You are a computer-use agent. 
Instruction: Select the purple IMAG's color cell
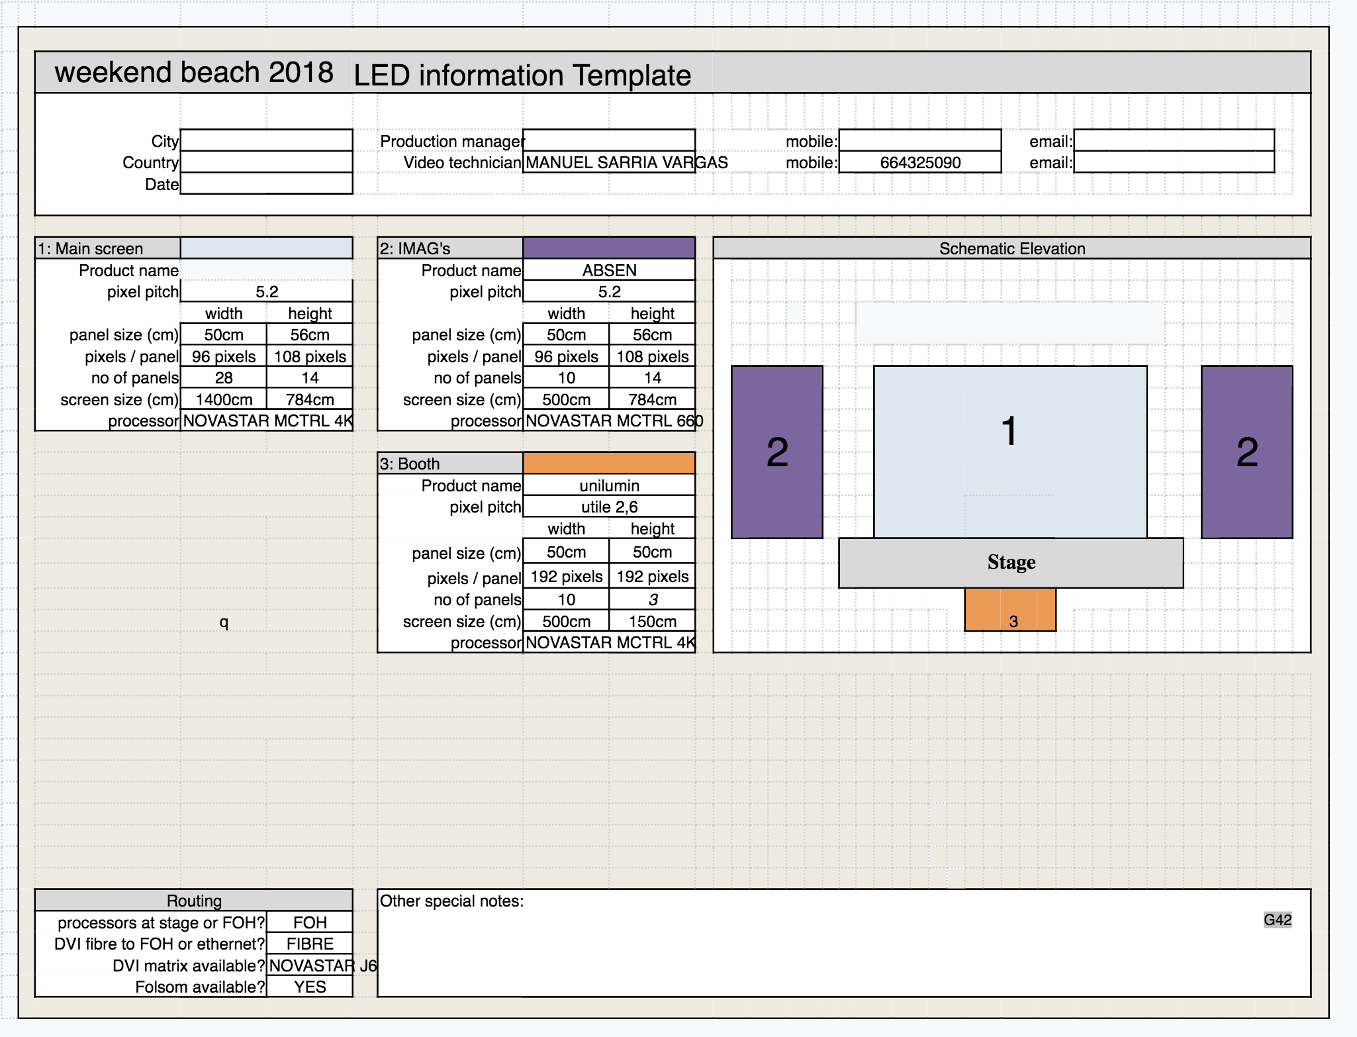pos(608,248)
